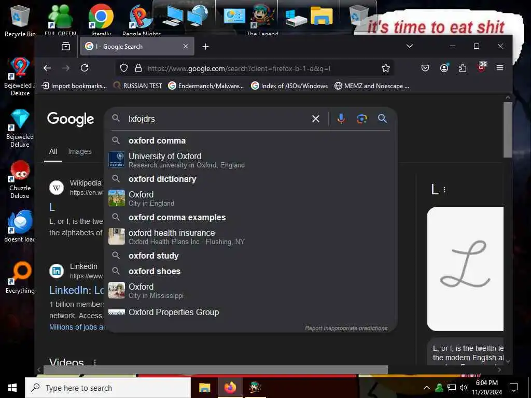Open the Windows Start button
531x398 pixels.
[x=12, y=388]
